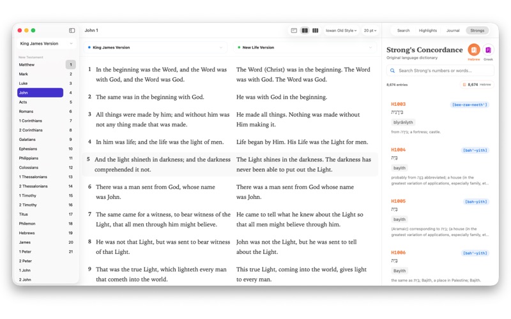Open Strong's entry H1005
Screen dimensions: 511x319
coord(440,219)
